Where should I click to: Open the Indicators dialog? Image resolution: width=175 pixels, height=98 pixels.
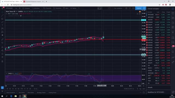36,8
